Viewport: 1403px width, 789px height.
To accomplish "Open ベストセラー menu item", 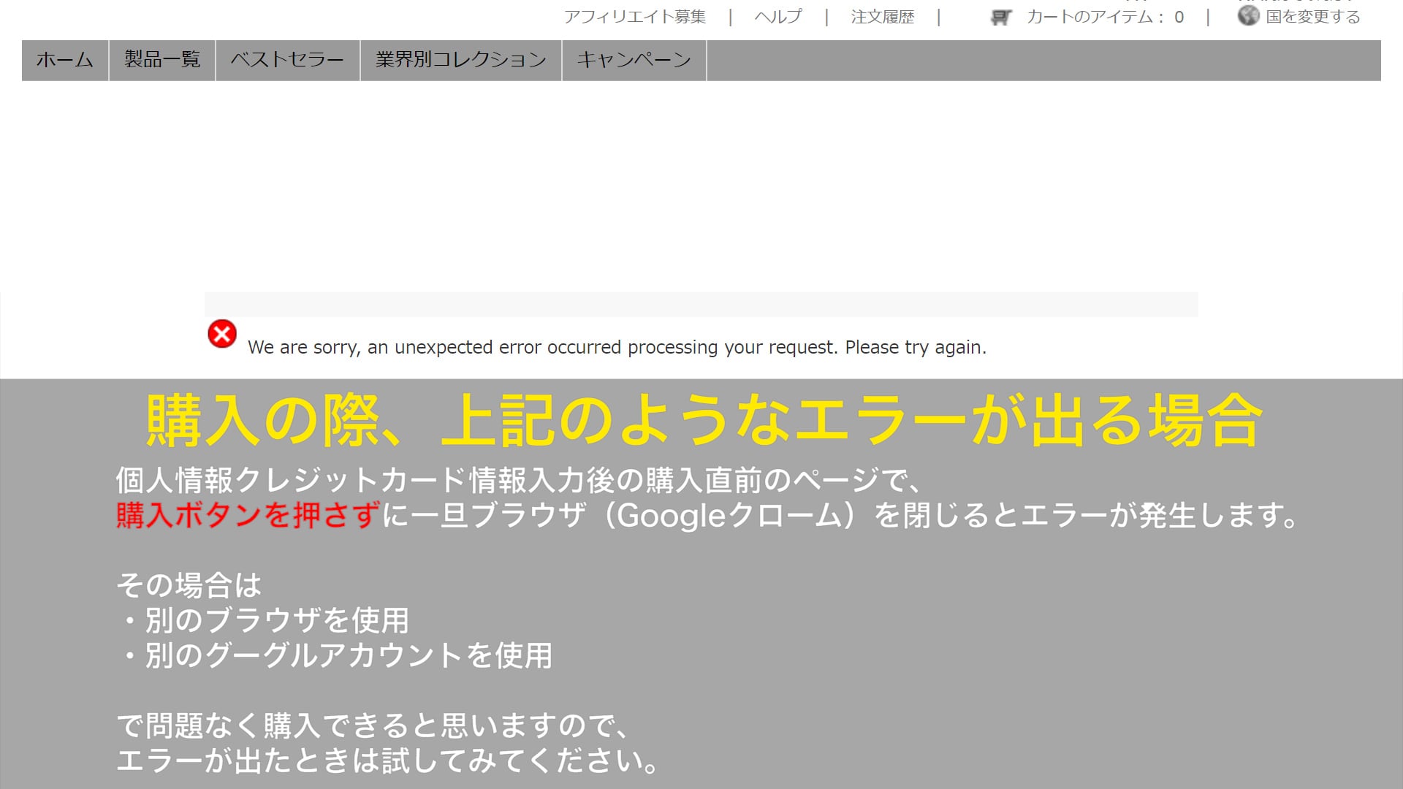I will coord(287,60).
